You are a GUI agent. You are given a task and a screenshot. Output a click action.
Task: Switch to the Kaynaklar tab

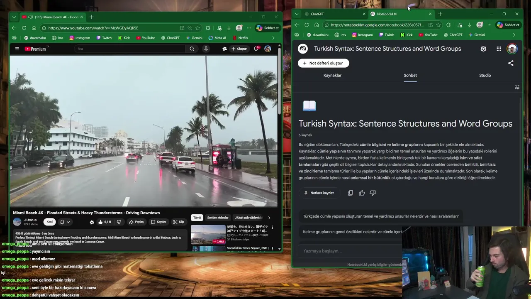click(x=332, y=75)
